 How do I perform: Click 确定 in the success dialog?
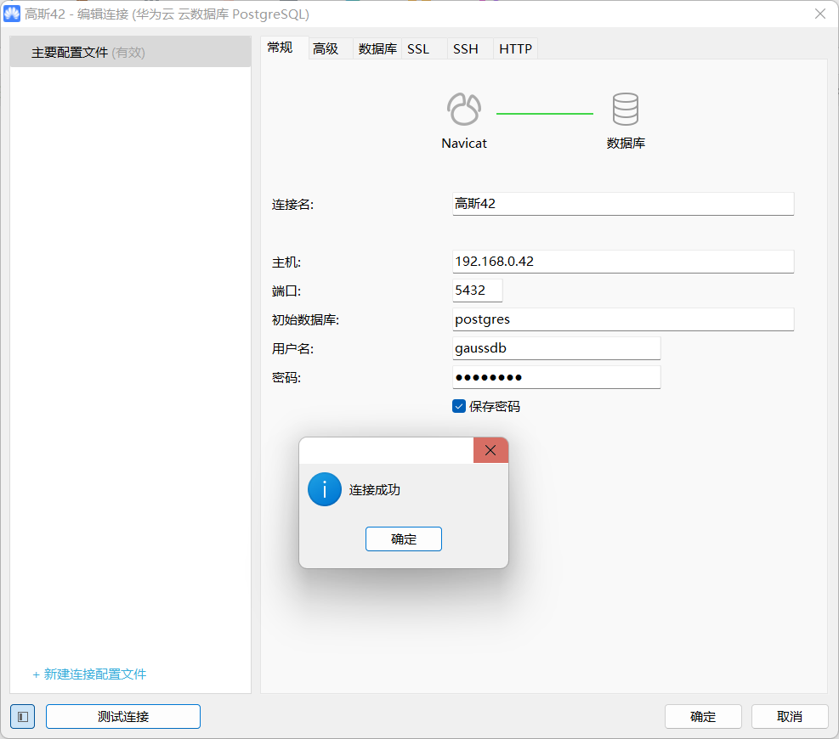pos(404,539)
